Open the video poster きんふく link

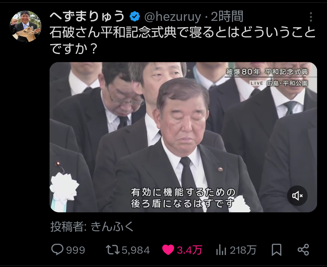[x=112, y=227]
